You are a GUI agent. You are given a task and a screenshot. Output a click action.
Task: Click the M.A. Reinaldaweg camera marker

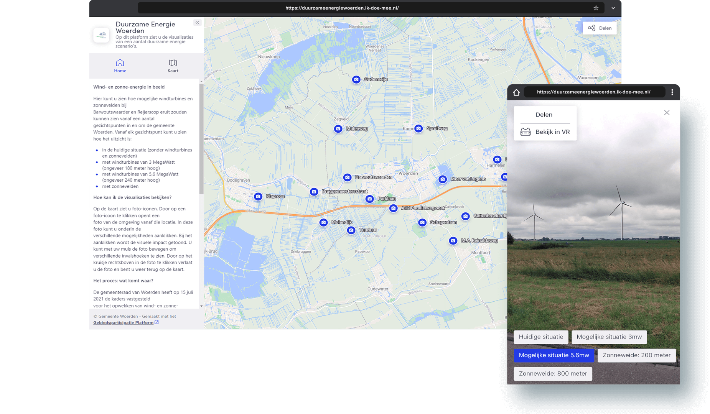point(453,241)
